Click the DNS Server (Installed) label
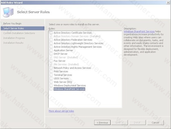 click(x=66, y=57)
